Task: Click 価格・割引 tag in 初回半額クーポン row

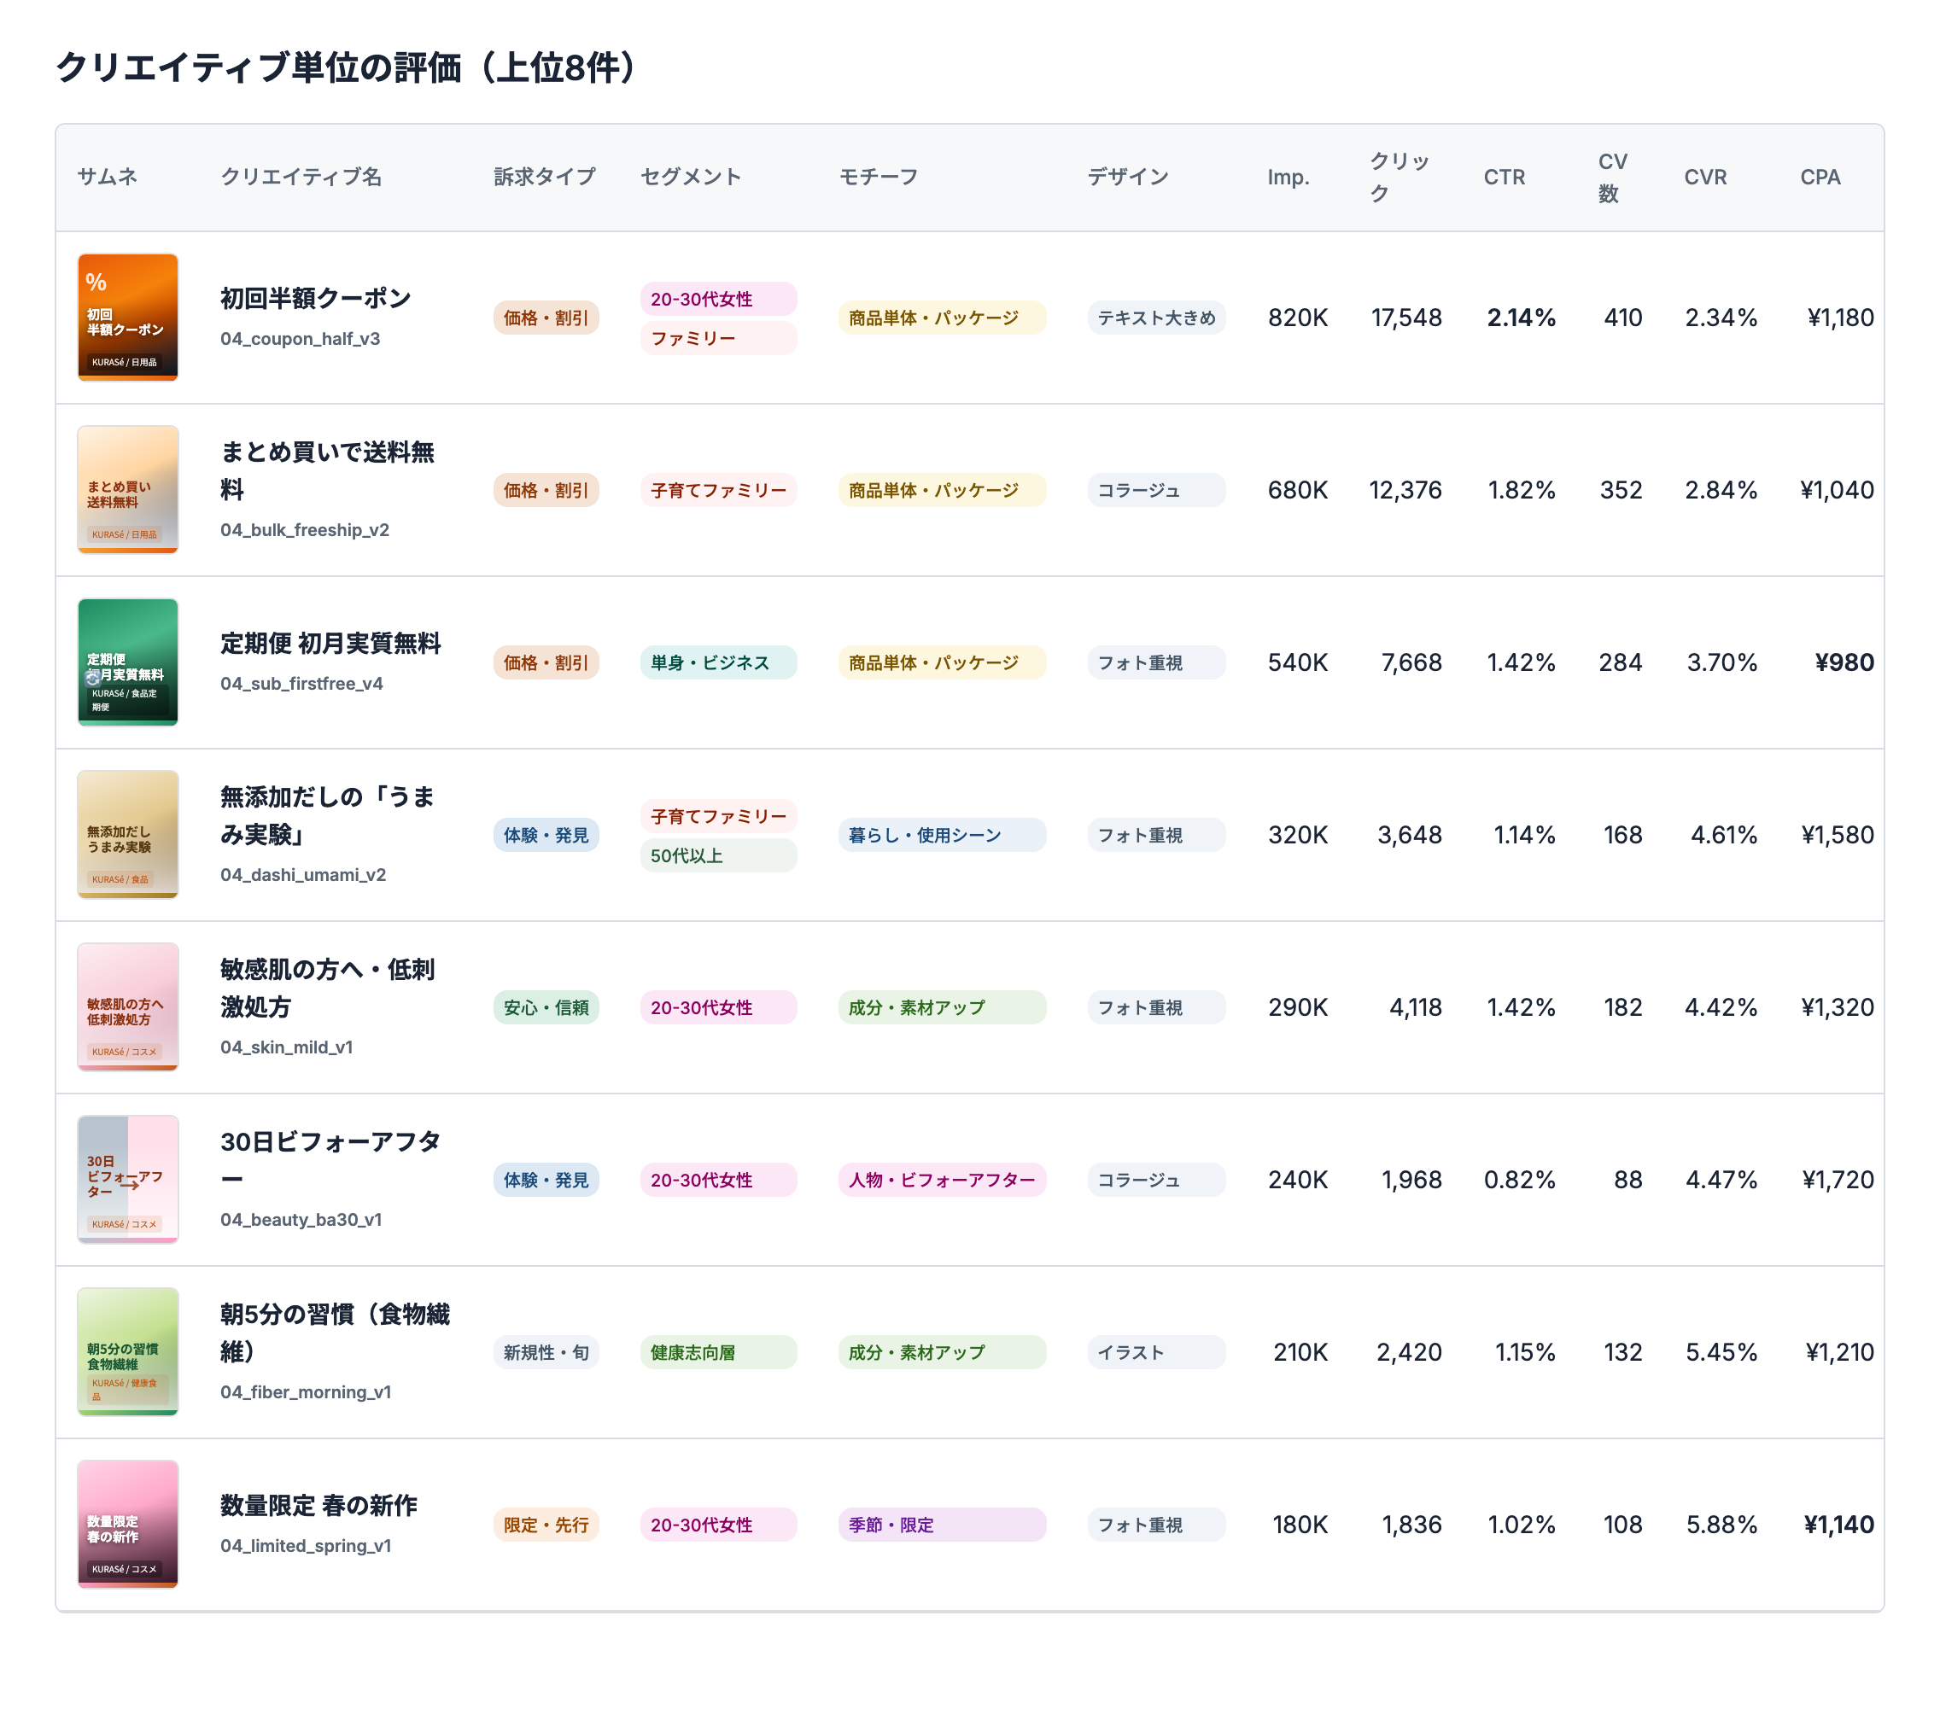Action: pyautogui.click(x=546, y=318)
